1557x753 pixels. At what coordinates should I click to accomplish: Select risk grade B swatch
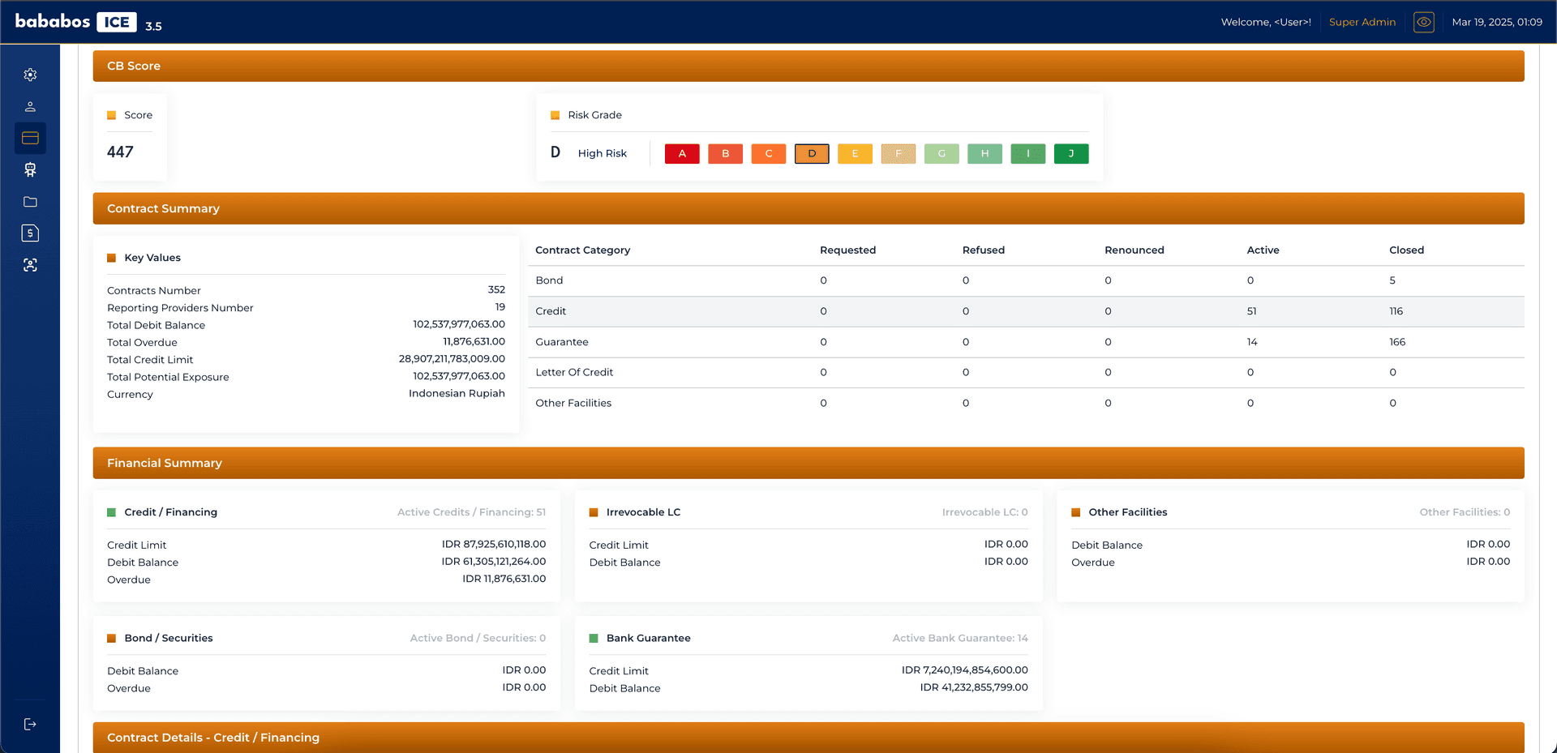[x=725, y=154]
